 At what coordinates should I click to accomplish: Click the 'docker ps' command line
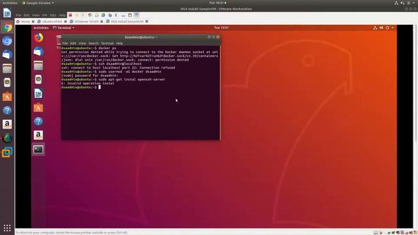coord(107,48)
